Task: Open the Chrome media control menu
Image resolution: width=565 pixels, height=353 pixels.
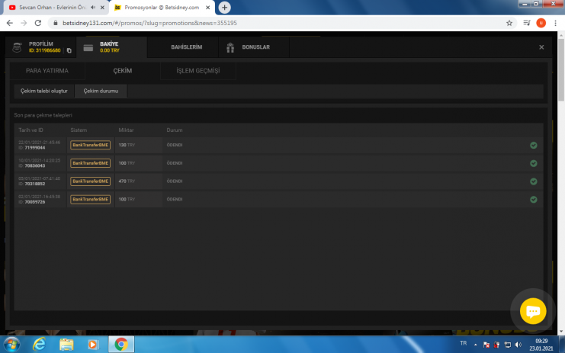Action: coord(525,23)
